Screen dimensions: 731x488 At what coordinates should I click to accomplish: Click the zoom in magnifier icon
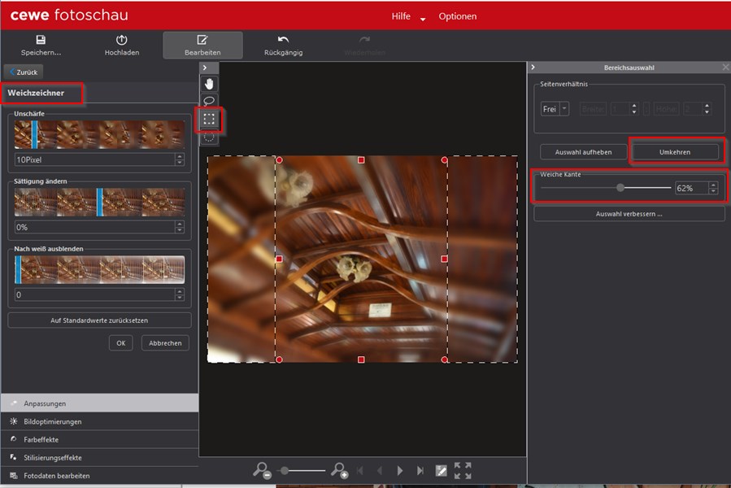339,470
